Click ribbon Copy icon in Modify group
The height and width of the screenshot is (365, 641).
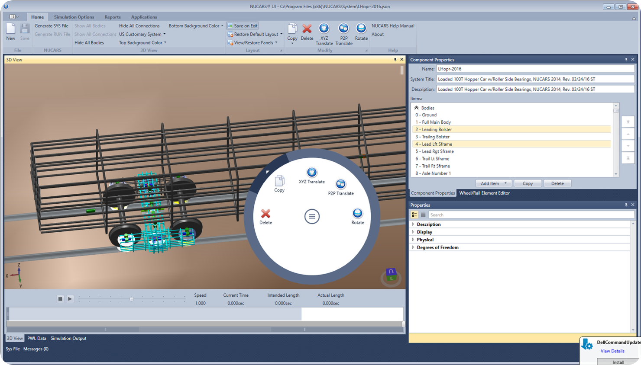(292, 29)
